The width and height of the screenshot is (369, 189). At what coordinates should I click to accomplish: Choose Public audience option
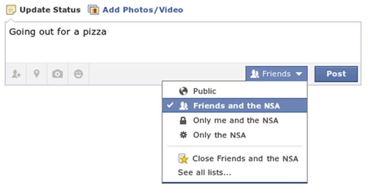[x=205, y=91]
